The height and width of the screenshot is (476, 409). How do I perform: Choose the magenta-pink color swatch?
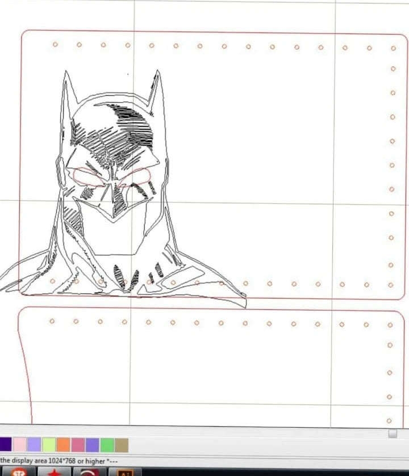pos(78,445)
